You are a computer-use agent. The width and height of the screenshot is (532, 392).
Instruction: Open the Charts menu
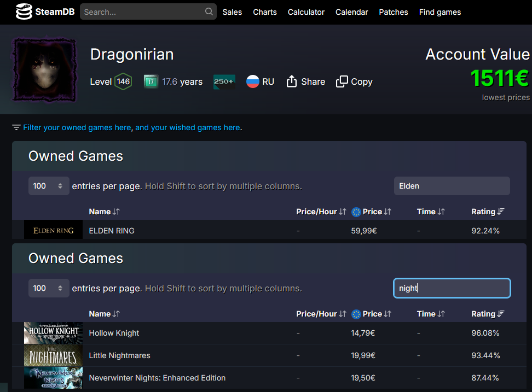(x=265, y=12)
